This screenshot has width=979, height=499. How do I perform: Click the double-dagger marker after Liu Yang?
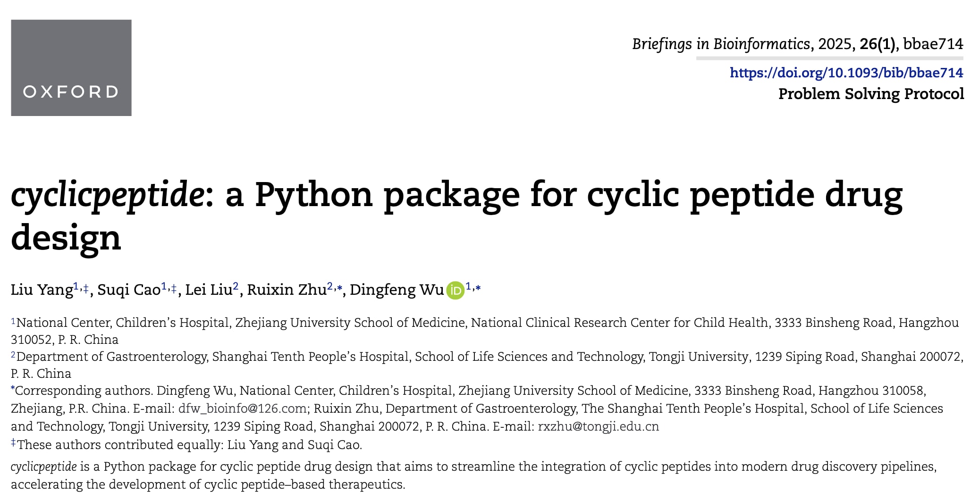(86, 288)
